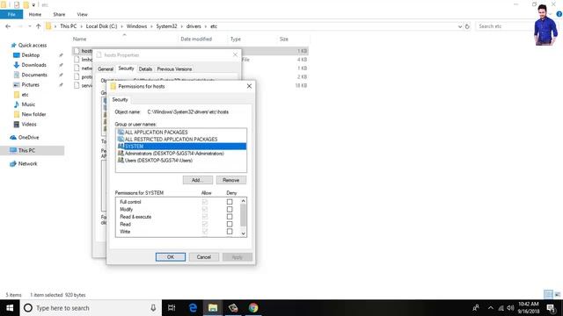Check Deny for Modify

pos(230,209)
